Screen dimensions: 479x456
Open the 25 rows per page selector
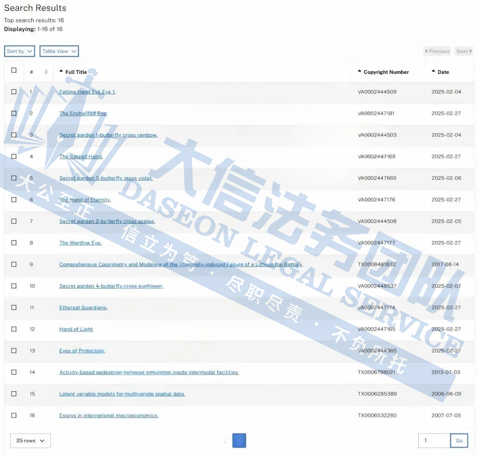point(30,440)
